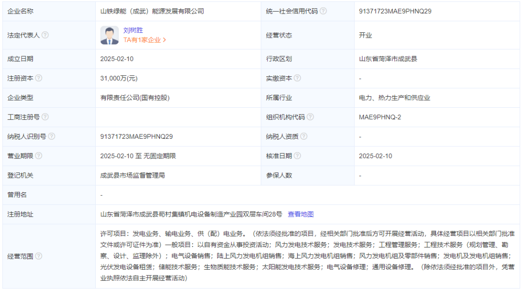This screenshot has height=290, width=522.
Task: Click help icon beside 实缴资本
Action: point(297,78)
